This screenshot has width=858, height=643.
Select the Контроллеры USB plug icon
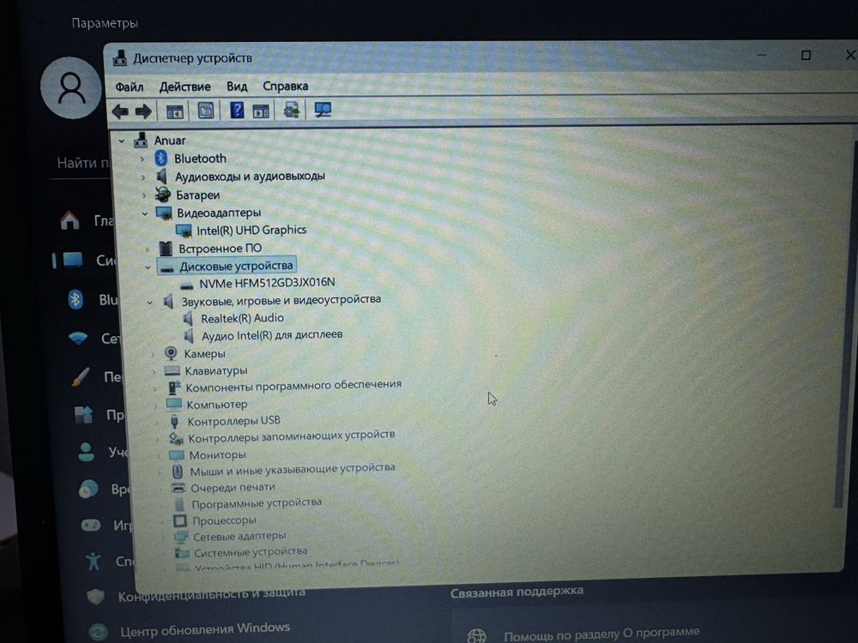(174, 422)
